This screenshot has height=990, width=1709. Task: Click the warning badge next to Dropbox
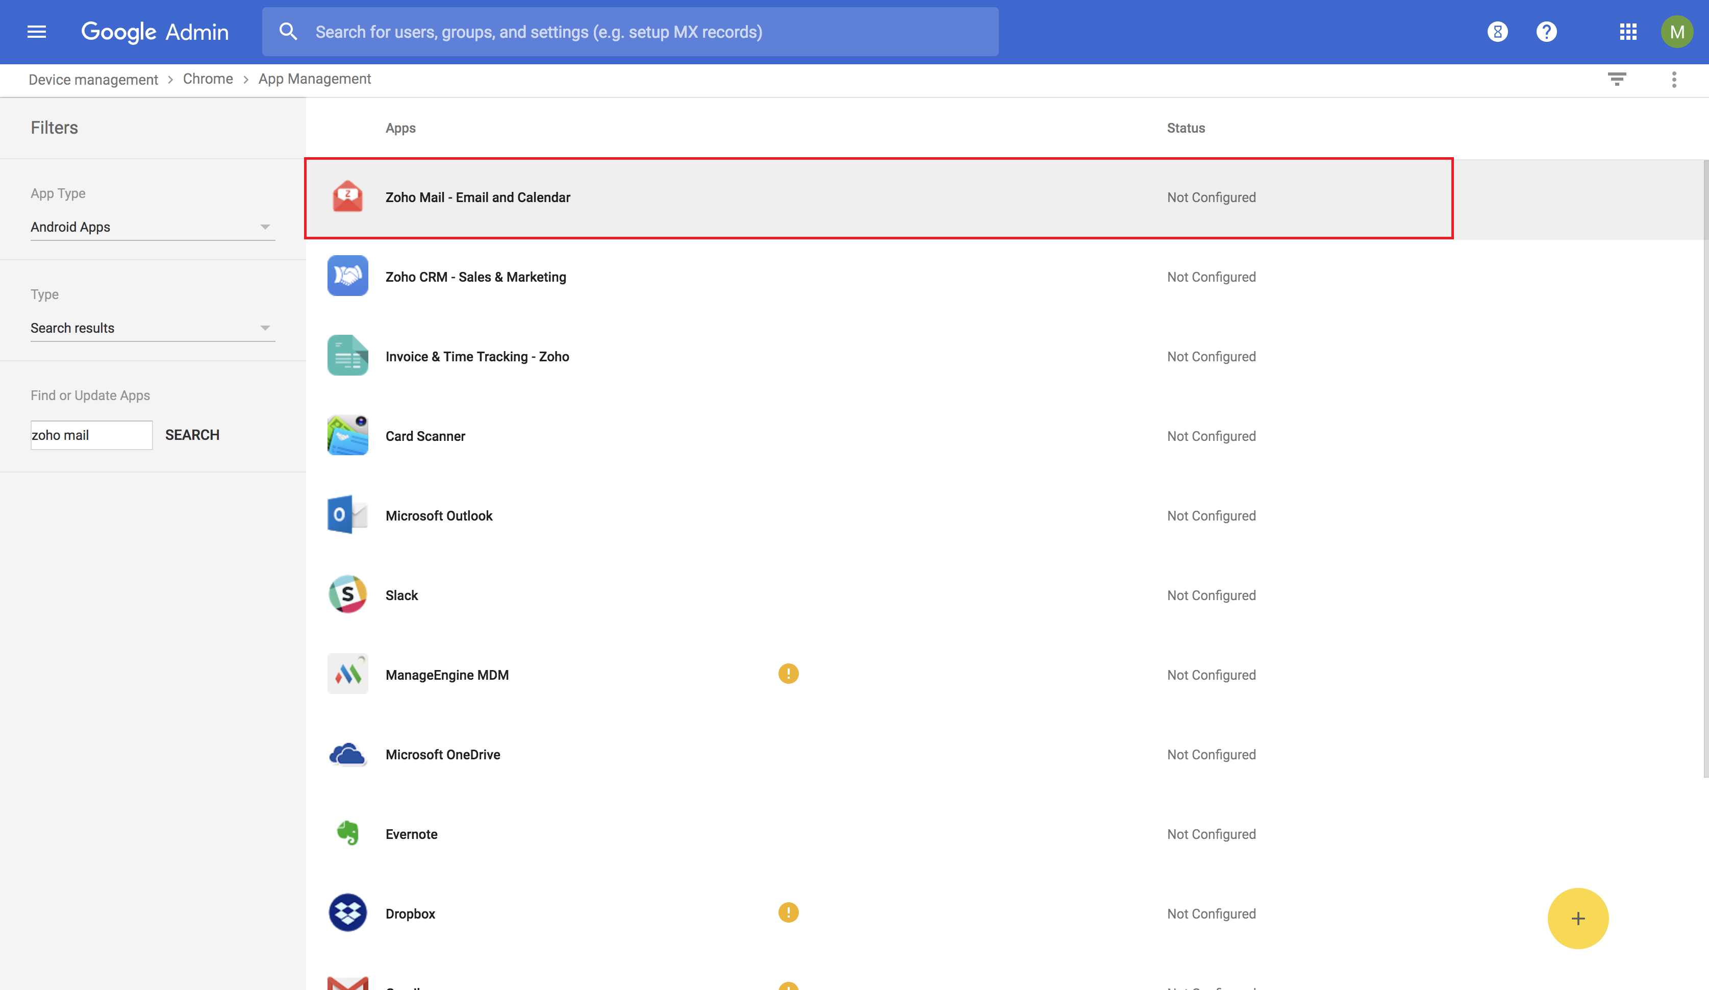(x=788, y=912)
